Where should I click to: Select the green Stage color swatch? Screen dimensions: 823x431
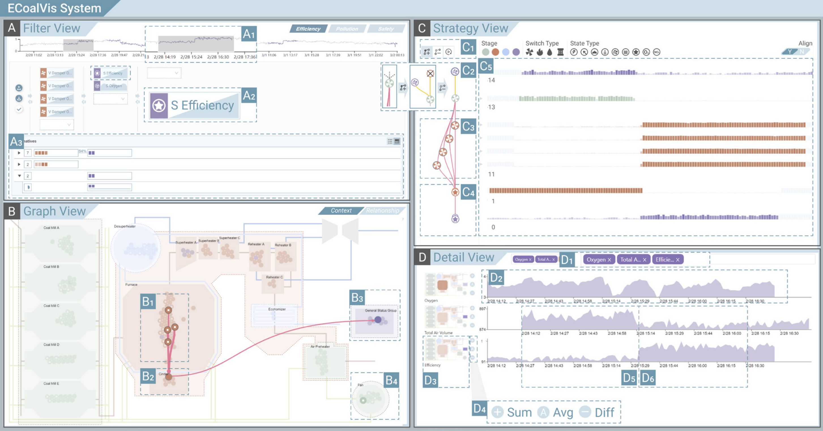486,52
